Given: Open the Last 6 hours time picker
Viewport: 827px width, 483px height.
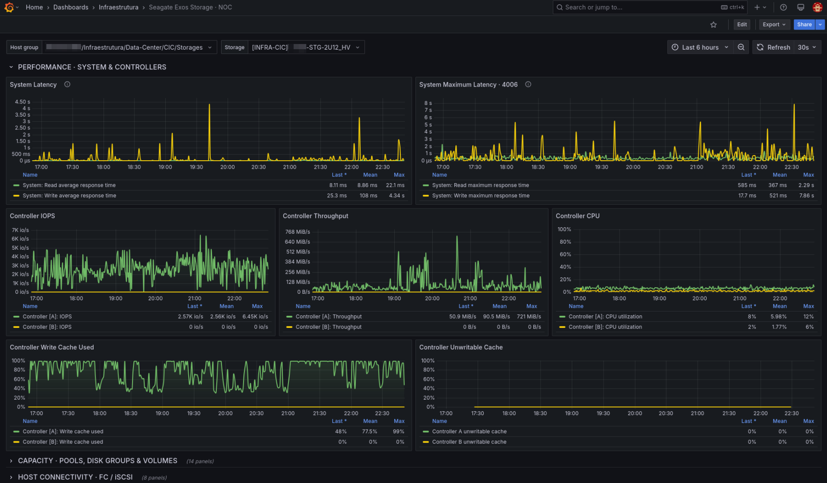Looking at the screenshot, I should [x=700, y=47].
